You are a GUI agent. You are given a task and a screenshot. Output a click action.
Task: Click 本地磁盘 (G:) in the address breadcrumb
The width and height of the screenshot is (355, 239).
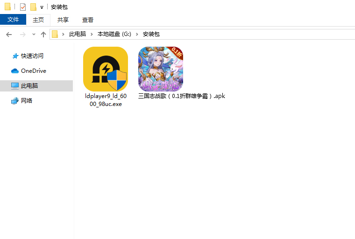coord(114,35)
